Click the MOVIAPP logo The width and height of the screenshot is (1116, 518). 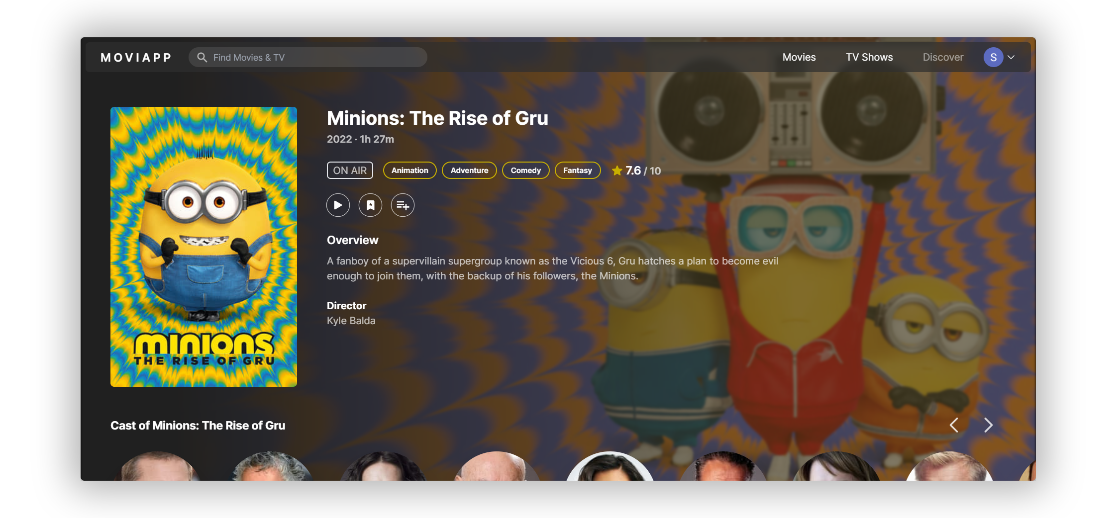136,58
